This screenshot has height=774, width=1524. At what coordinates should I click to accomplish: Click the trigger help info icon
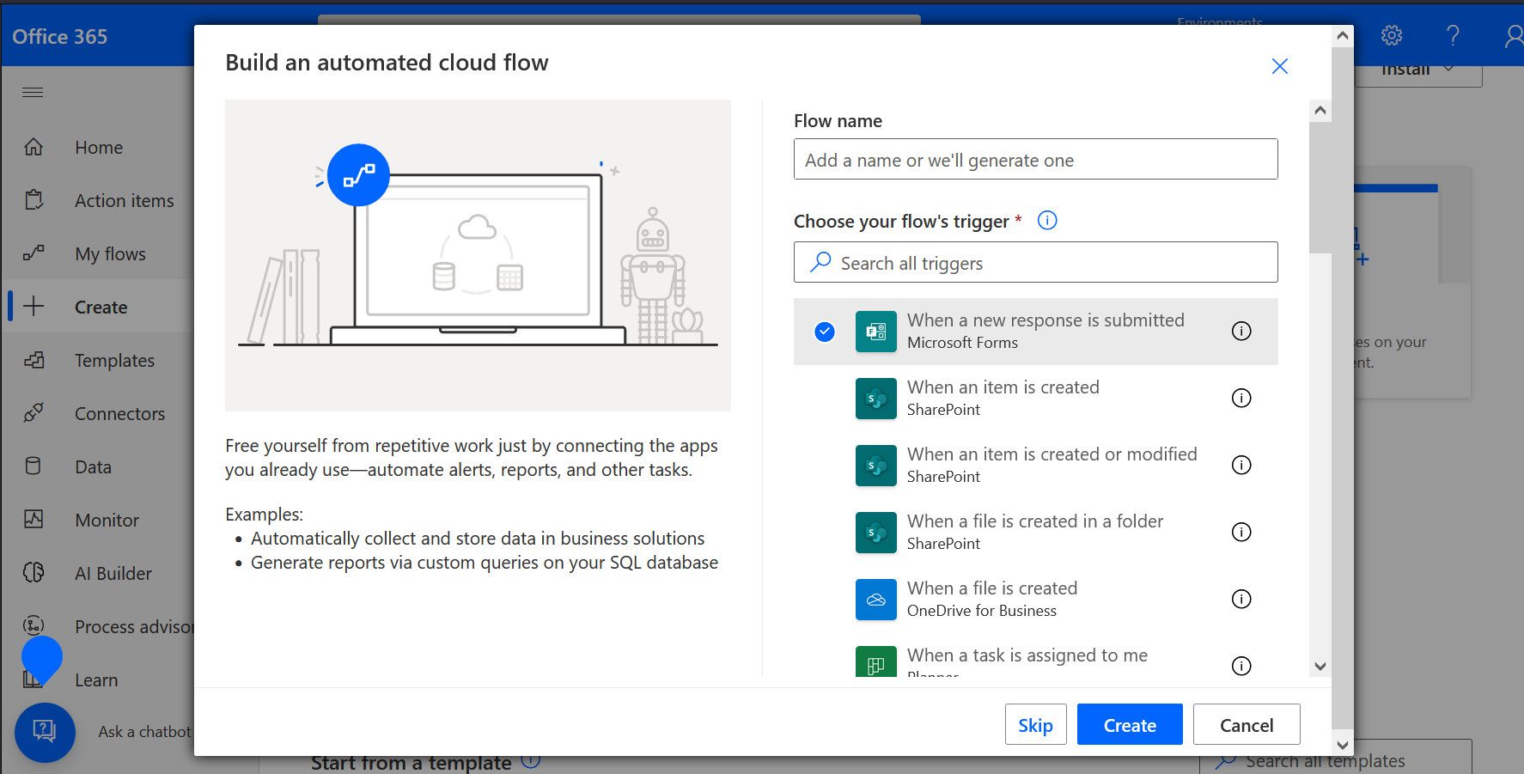pos(1047,221)
